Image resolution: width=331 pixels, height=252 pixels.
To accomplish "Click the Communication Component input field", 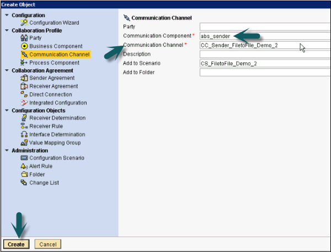I will pyautogui.click(x=264, y=36).
